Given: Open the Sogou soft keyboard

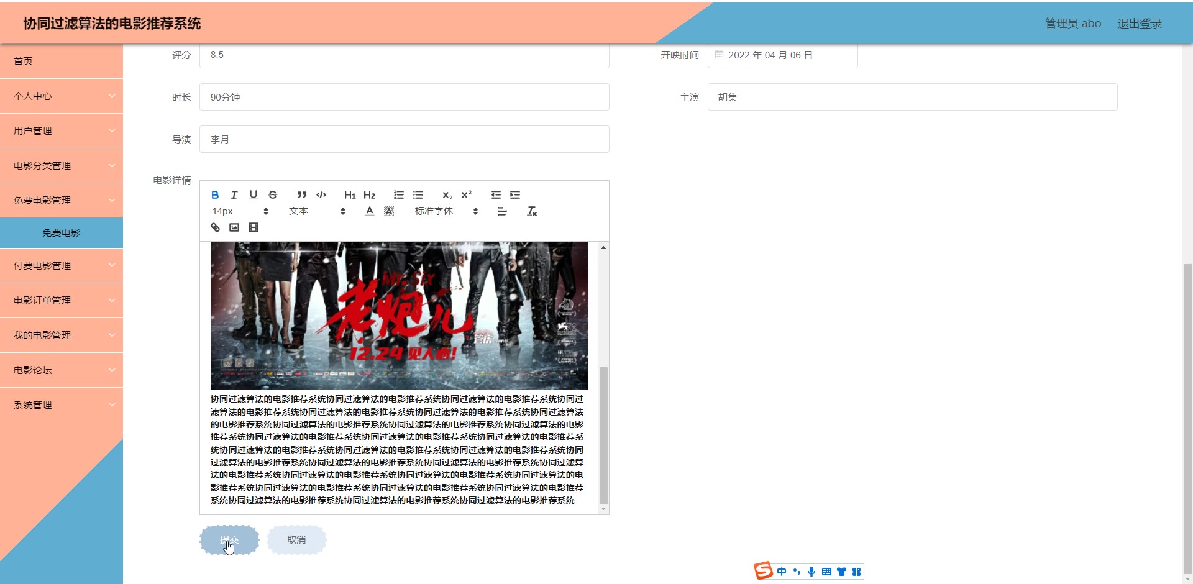Looking at the screenshot, I should pyautogui.click(x=826, y=572).
